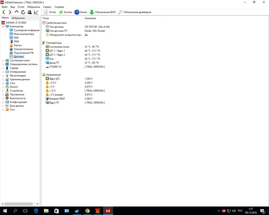Open the Файл menu
This screenshot has height=215, width=269.
coord(5,7)
